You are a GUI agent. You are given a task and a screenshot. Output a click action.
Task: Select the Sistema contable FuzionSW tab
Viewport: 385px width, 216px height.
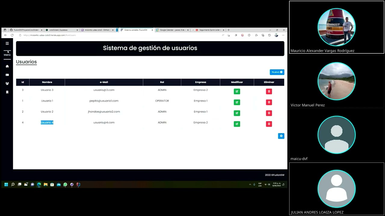click(137, 30)
